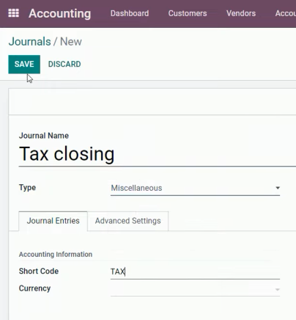Open the Vendors menu
Viewport: 296px width, 320px height.
click(241, 13)
